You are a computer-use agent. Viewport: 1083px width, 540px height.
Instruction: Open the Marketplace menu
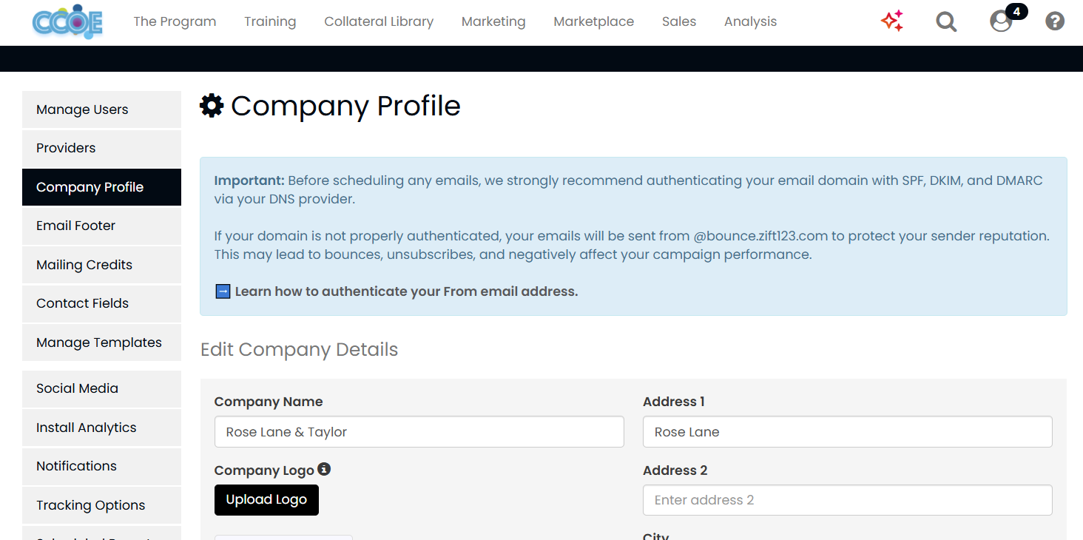tap(593, 21)
